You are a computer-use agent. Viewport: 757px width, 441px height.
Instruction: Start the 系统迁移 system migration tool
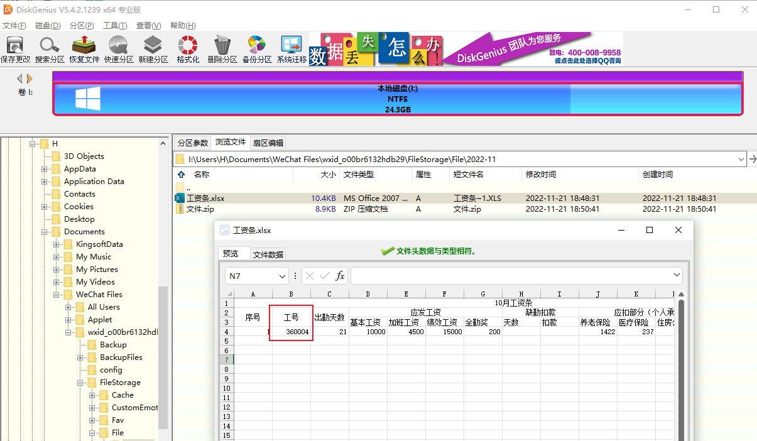pos(291,49)
